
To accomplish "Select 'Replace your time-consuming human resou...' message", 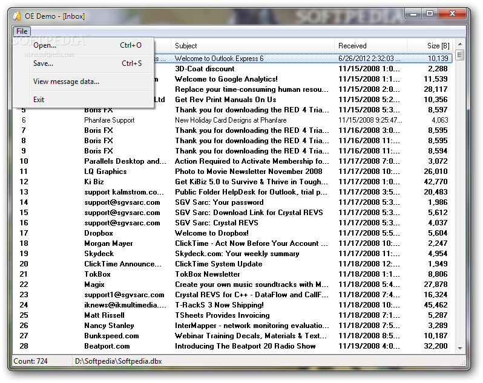I will pyautogui.click(x=252, y=89).
